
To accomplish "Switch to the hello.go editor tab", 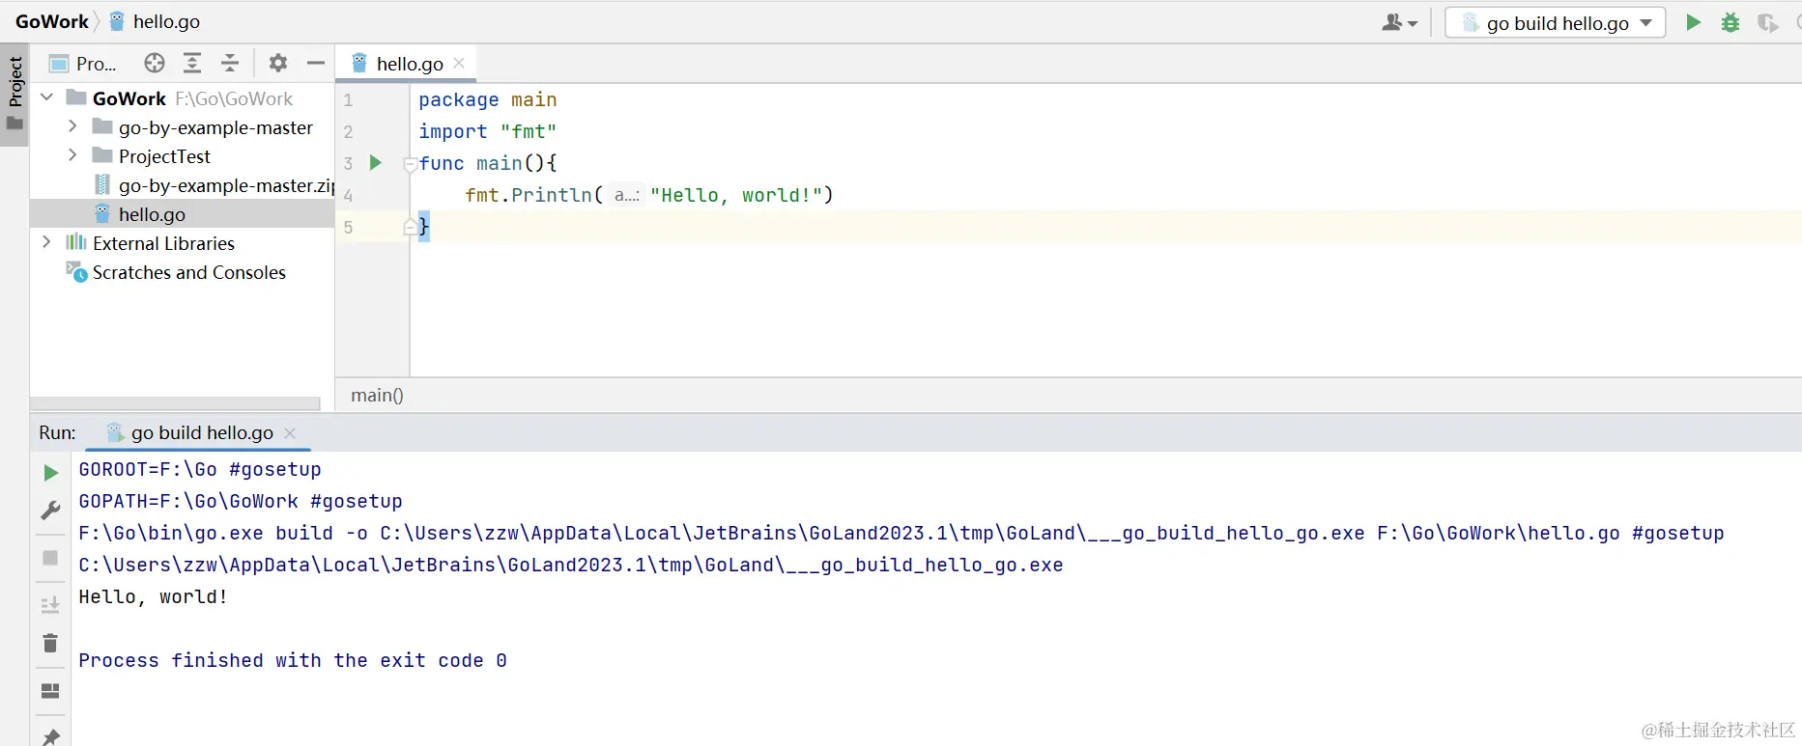I will pyautogui.click(x=409, y=64).
